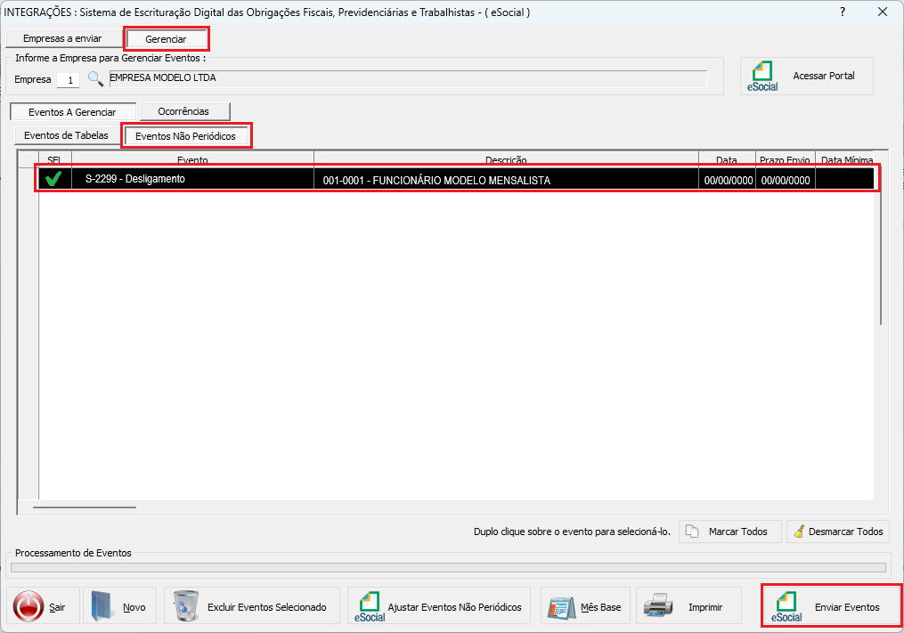Click the magnifier search icon beside Empresa
This screenshot has height=633, width=904.
(x=95, y=79)
